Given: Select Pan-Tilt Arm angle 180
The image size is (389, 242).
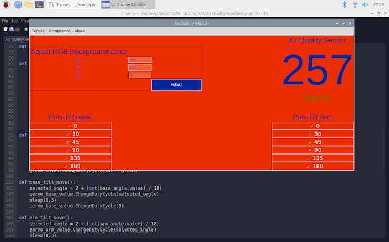Looking at the screenshot, I should coord(313,166).
